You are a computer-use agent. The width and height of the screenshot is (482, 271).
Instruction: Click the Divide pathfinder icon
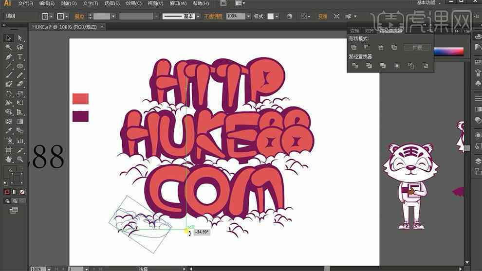click(x=355, y=66)
